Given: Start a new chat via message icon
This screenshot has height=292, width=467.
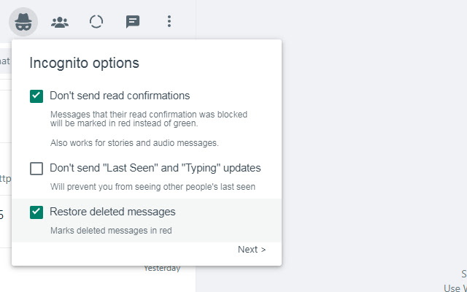Looking at the screenshot, I should (133, 21).
